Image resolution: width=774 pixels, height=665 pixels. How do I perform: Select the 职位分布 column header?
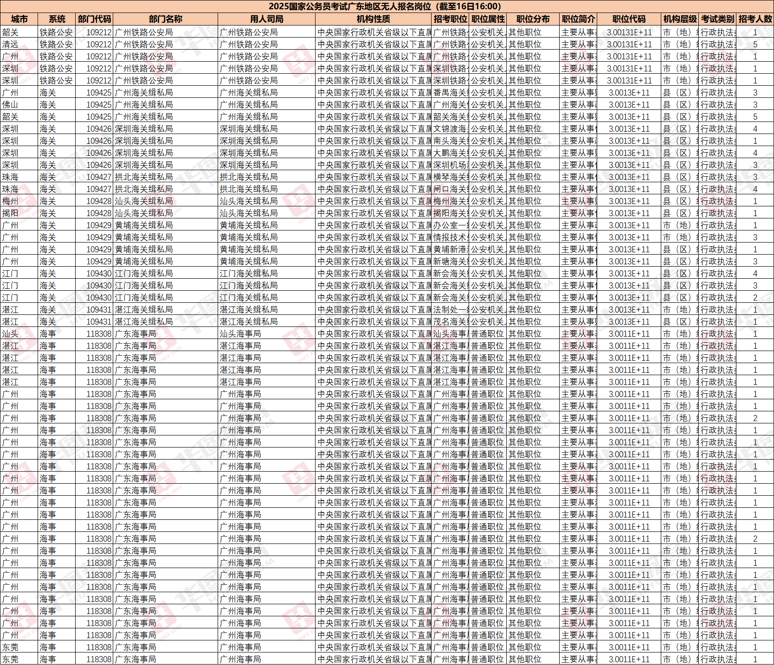point(533,19)
